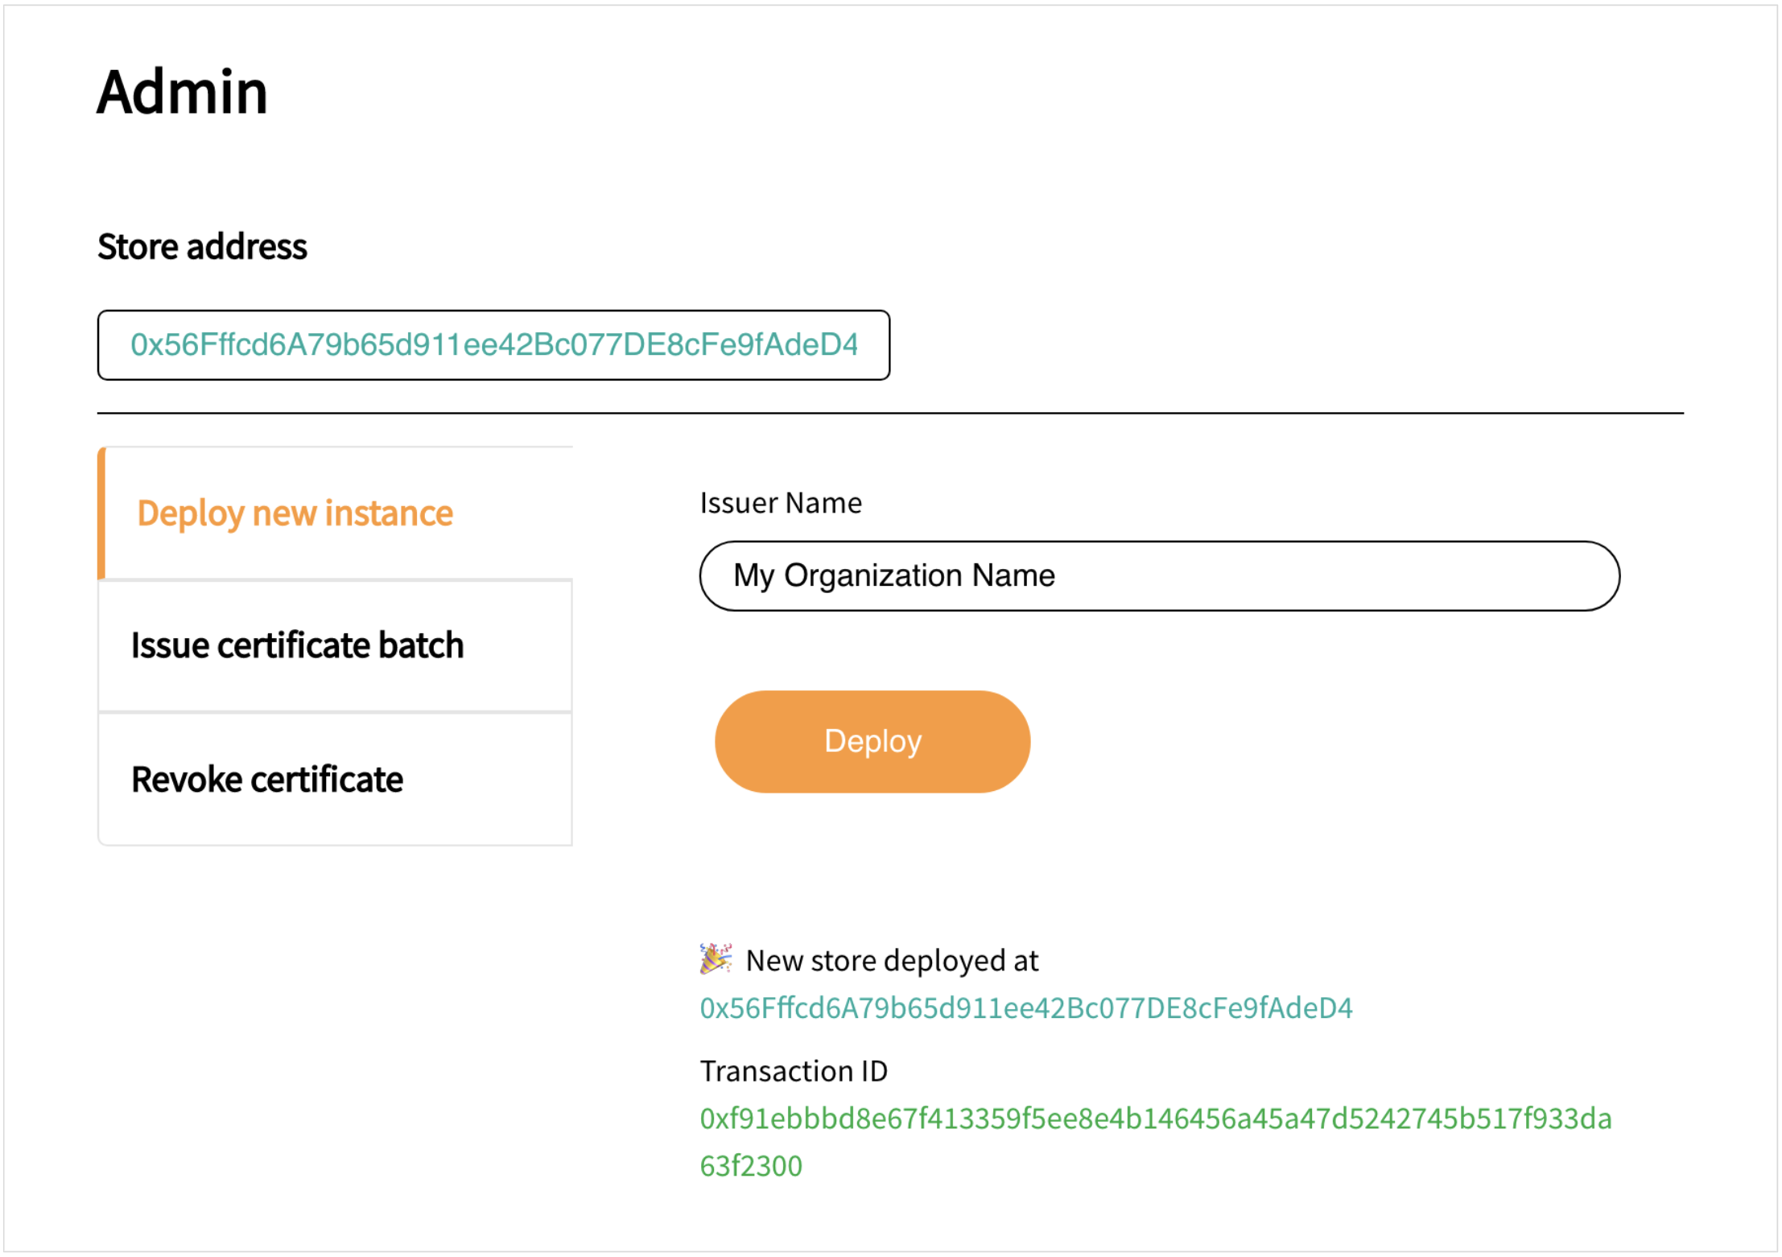The image size is (1782, 1257).
Task: Open the transaction ID hash link
Action: point(1154,1119)
